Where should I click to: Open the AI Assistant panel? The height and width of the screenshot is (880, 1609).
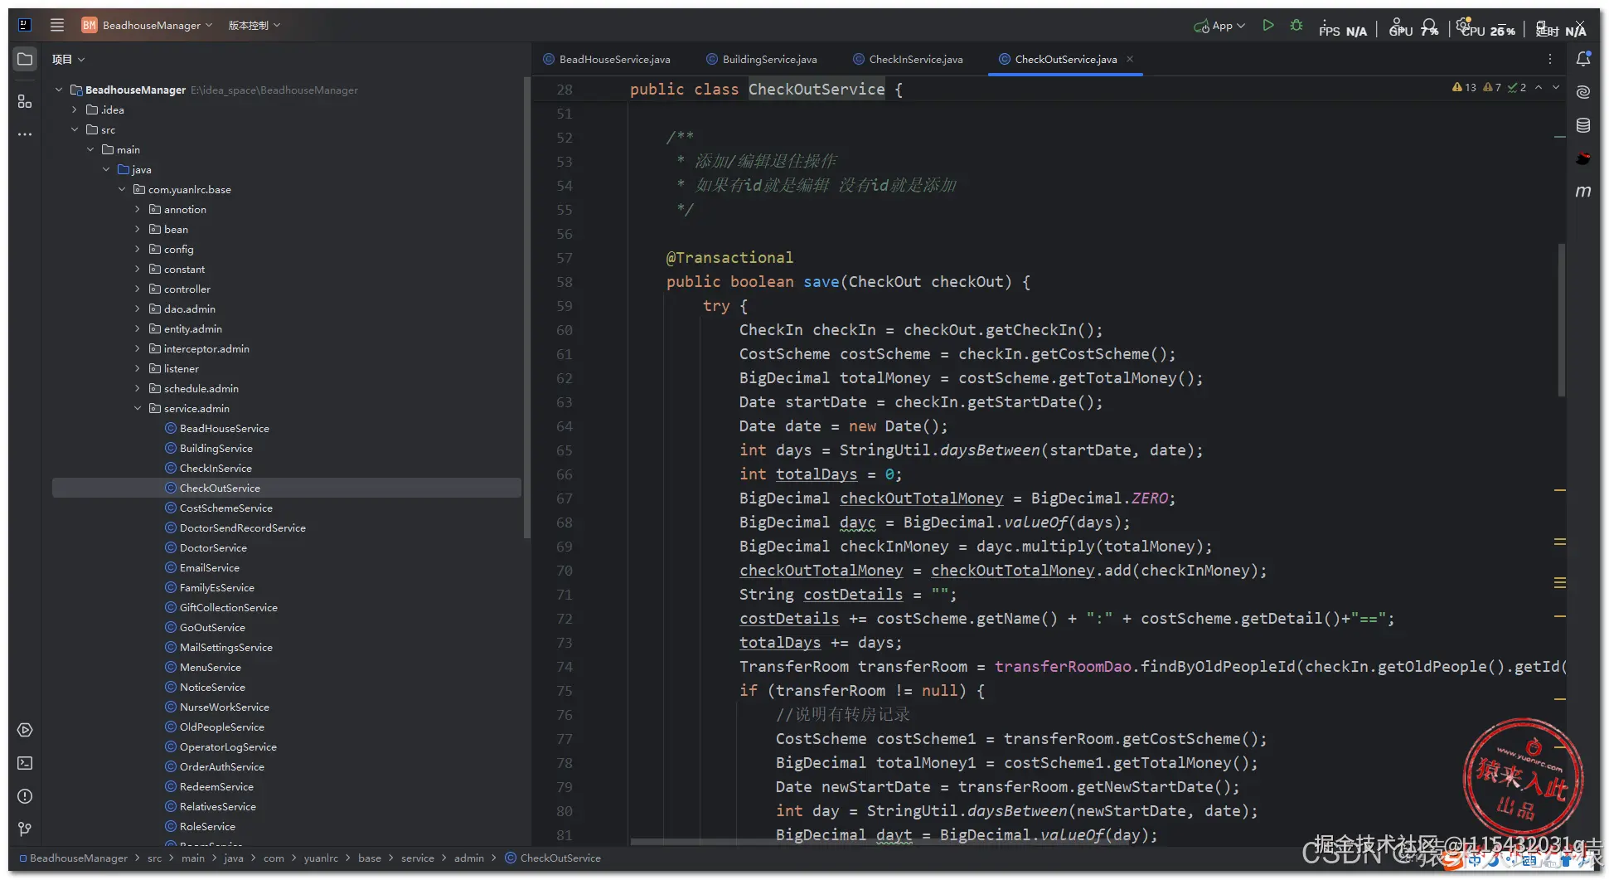[1583, 92]
